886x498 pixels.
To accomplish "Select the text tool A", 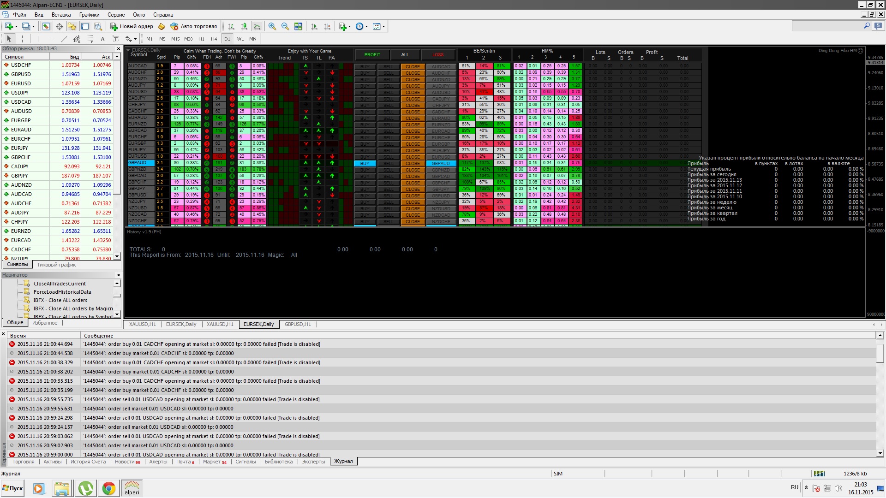I will [x=102, y=39].
